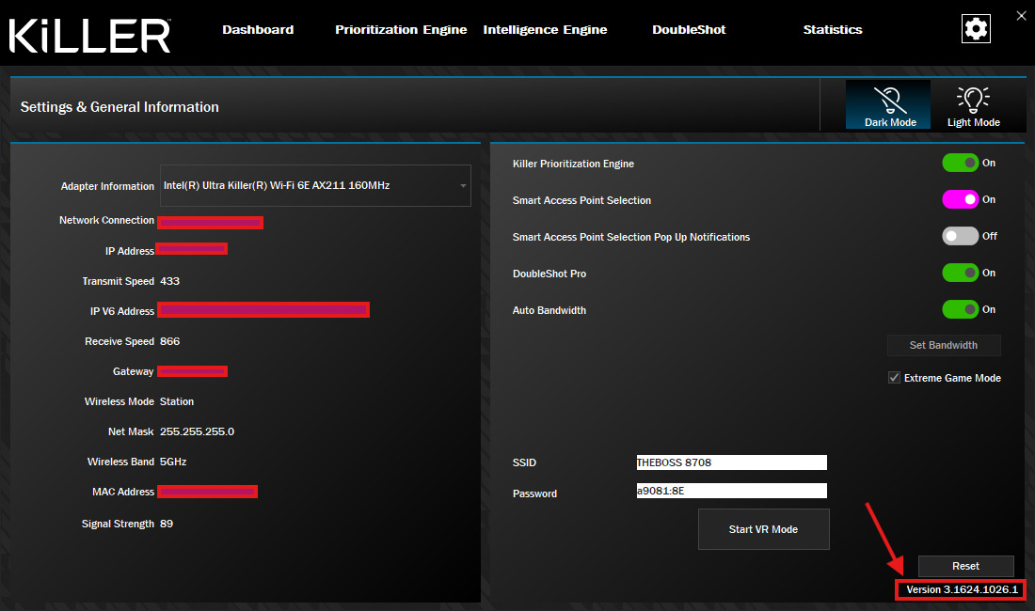Uncheck Extreme Game Mode checkbox
The image size is (1035, 611).
pyautogui.click(x=894, y=378)
